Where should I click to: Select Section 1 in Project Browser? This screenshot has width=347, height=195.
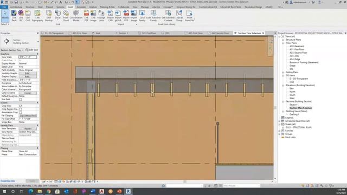(294, 105)
